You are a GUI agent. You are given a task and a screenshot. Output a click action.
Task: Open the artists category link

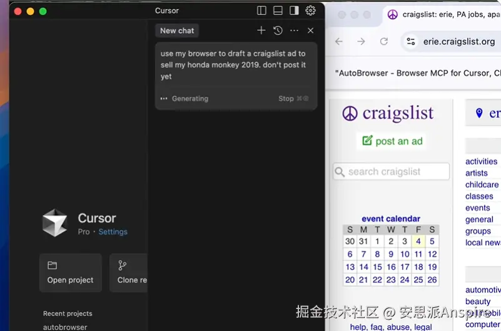click(x=477, y=173)
